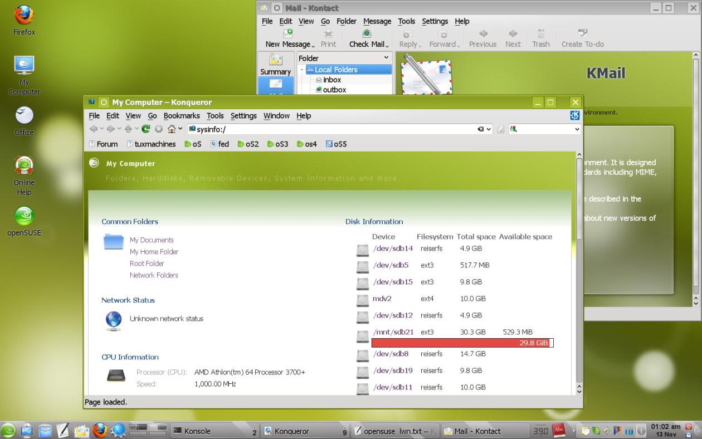Viewport: 702px width, 439px height.
Task: Select the Summary view in Kontact sidebar
Action: click(x=275, y=64)
